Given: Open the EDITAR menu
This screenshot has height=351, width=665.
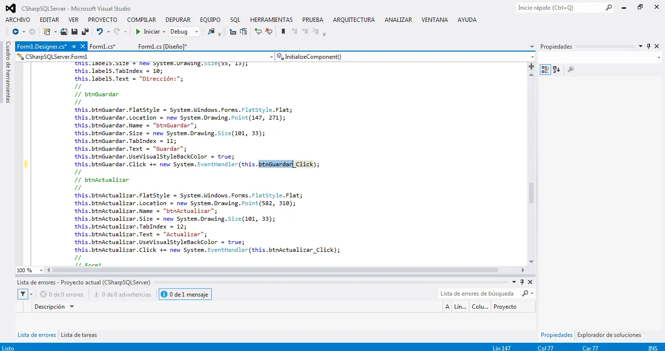Looking at the screenshot, I should pos(49,20).
